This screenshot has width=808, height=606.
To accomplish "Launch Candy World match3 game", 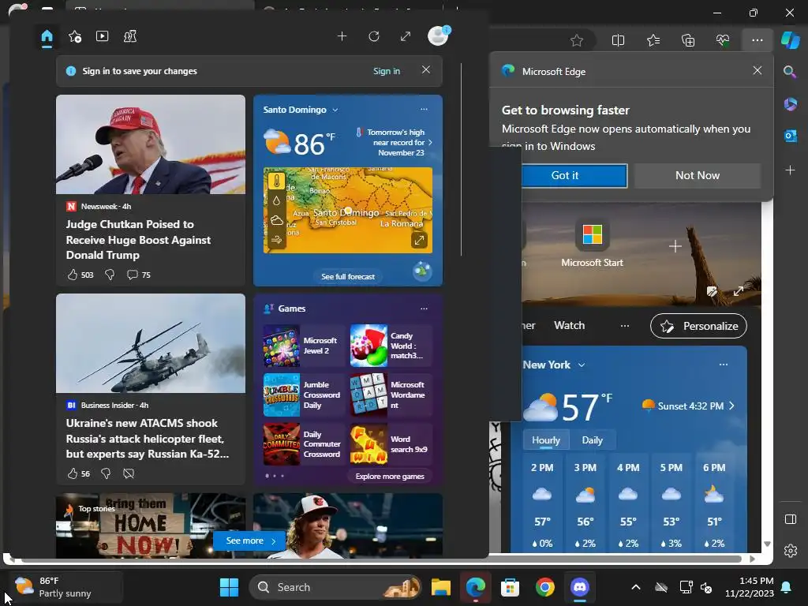I will click(391, 346).
